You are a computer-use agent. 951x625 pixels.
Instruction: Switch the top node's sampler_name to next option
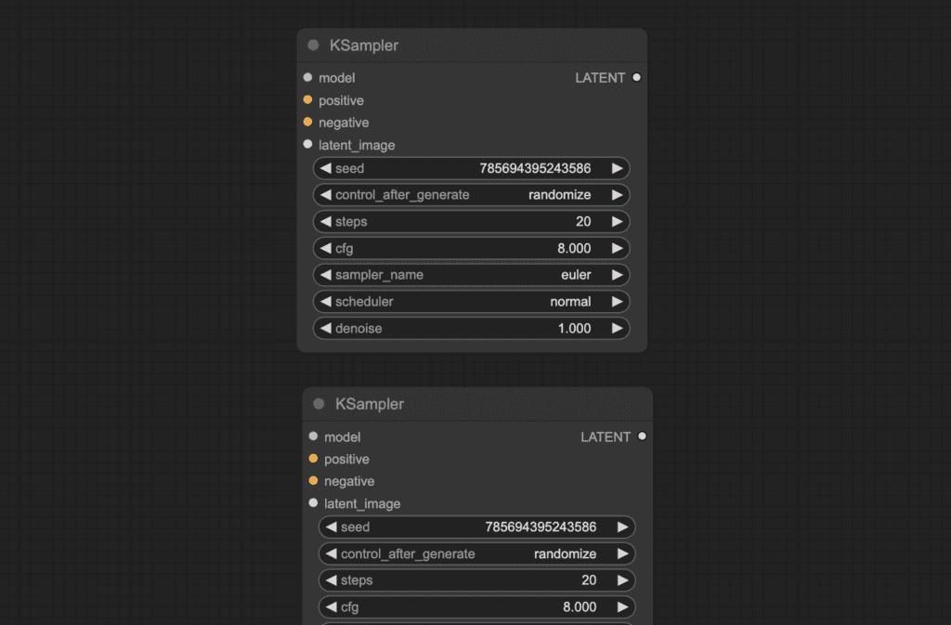pos(617,275)
